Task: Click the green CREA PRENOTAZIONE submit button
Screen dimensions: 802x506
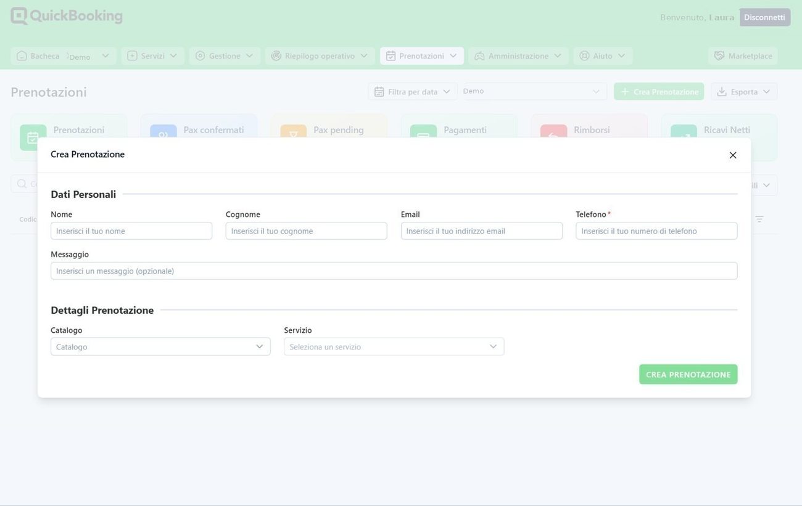Action: click(x=688, y=374)
